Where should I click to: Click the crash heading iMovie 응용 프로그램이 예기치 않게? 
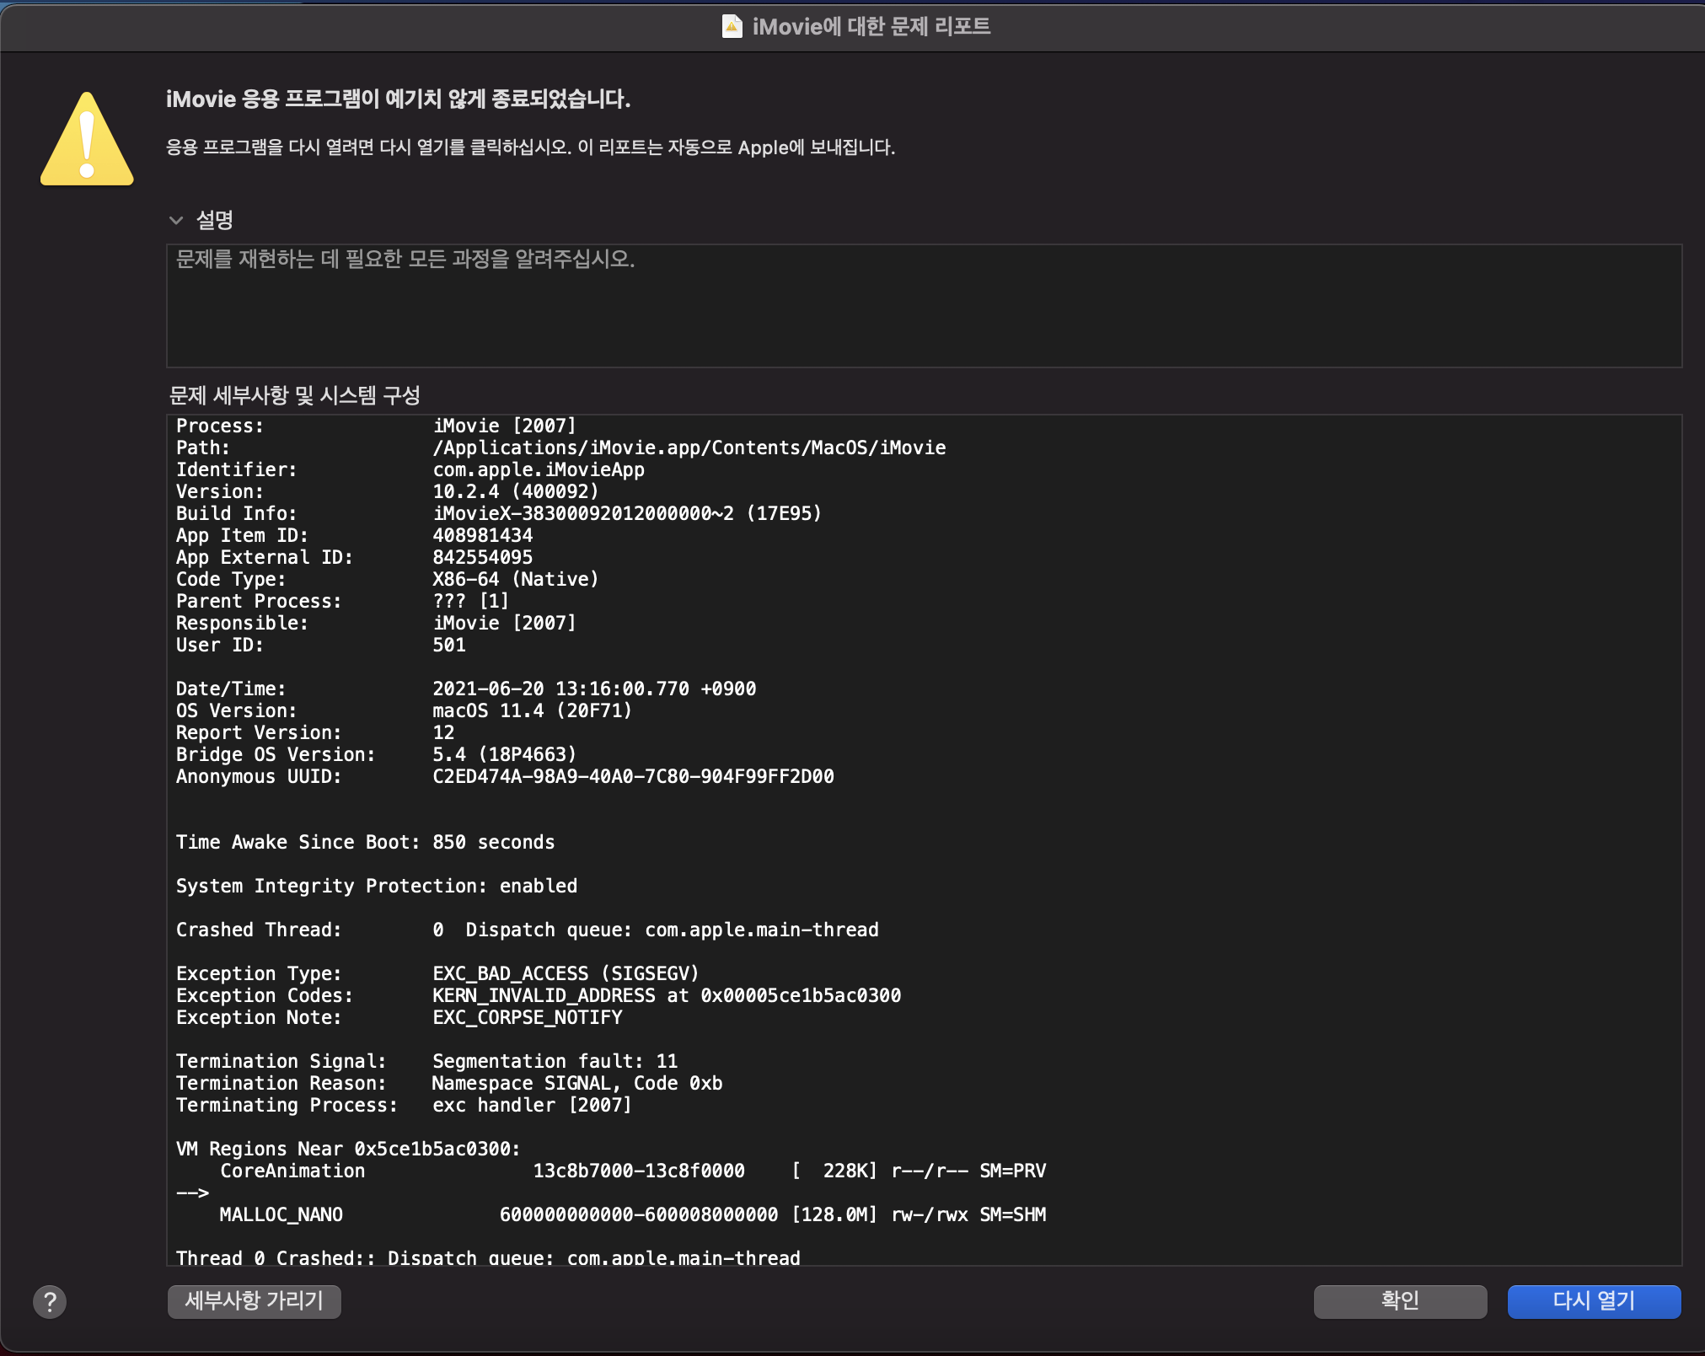click(x=398, y=99)
